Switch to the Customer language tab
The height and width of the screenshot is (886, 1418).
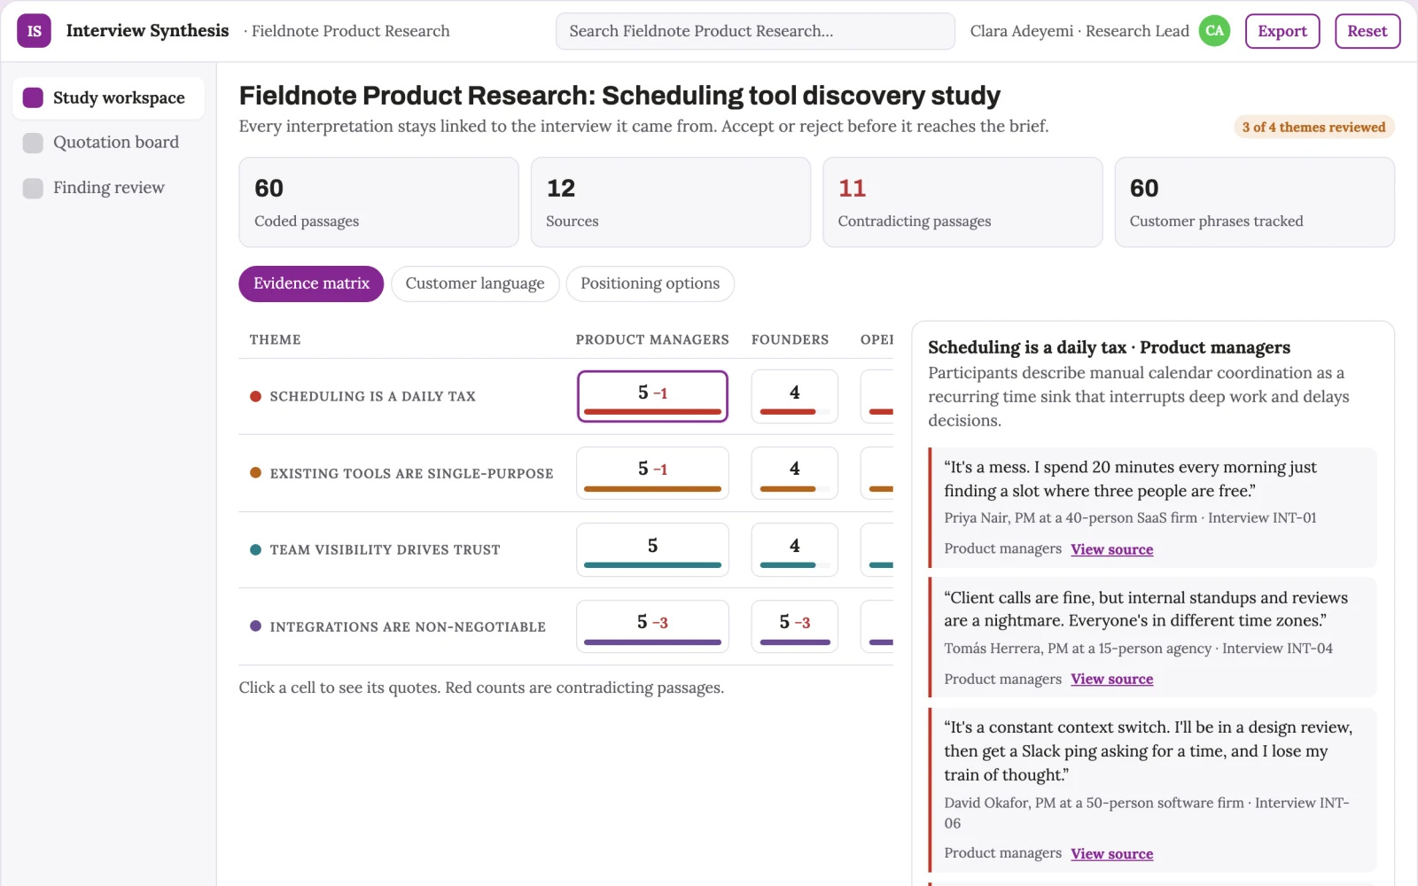coord(475,284)
